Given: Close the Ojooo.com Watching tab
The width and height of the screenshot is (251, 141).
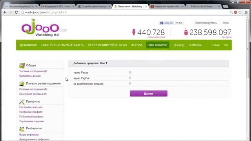Looking at the screenshot, I should click(146, 7).
